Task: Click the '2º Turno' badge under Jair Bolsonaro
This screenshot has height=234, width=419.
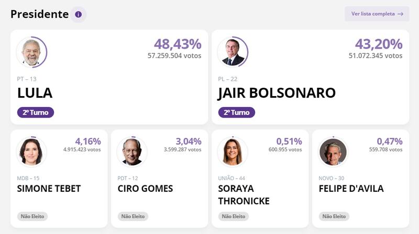Action: click(x=237, y=112)
